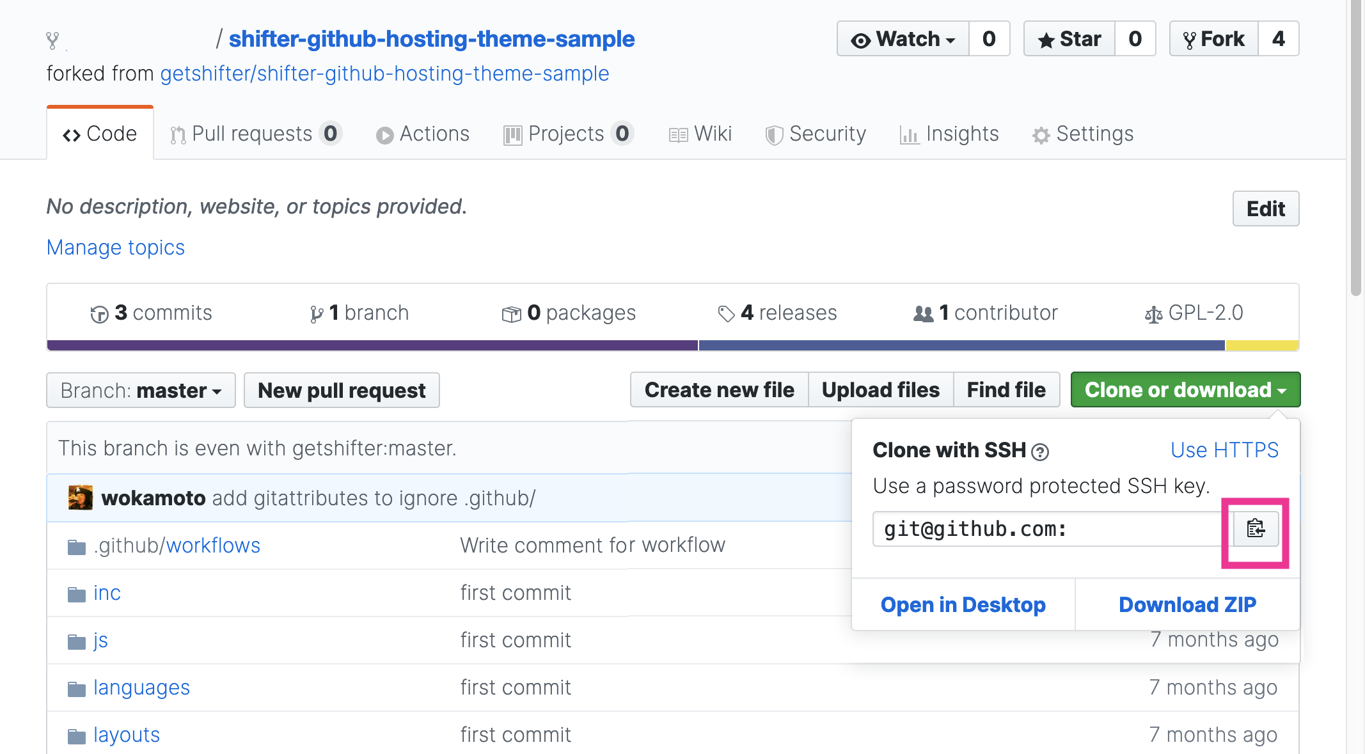Viewport: 1365px width, 754px height.
Task: Click '7 months ago' timestamp in the languages row
Action: tap(1213, 687)
